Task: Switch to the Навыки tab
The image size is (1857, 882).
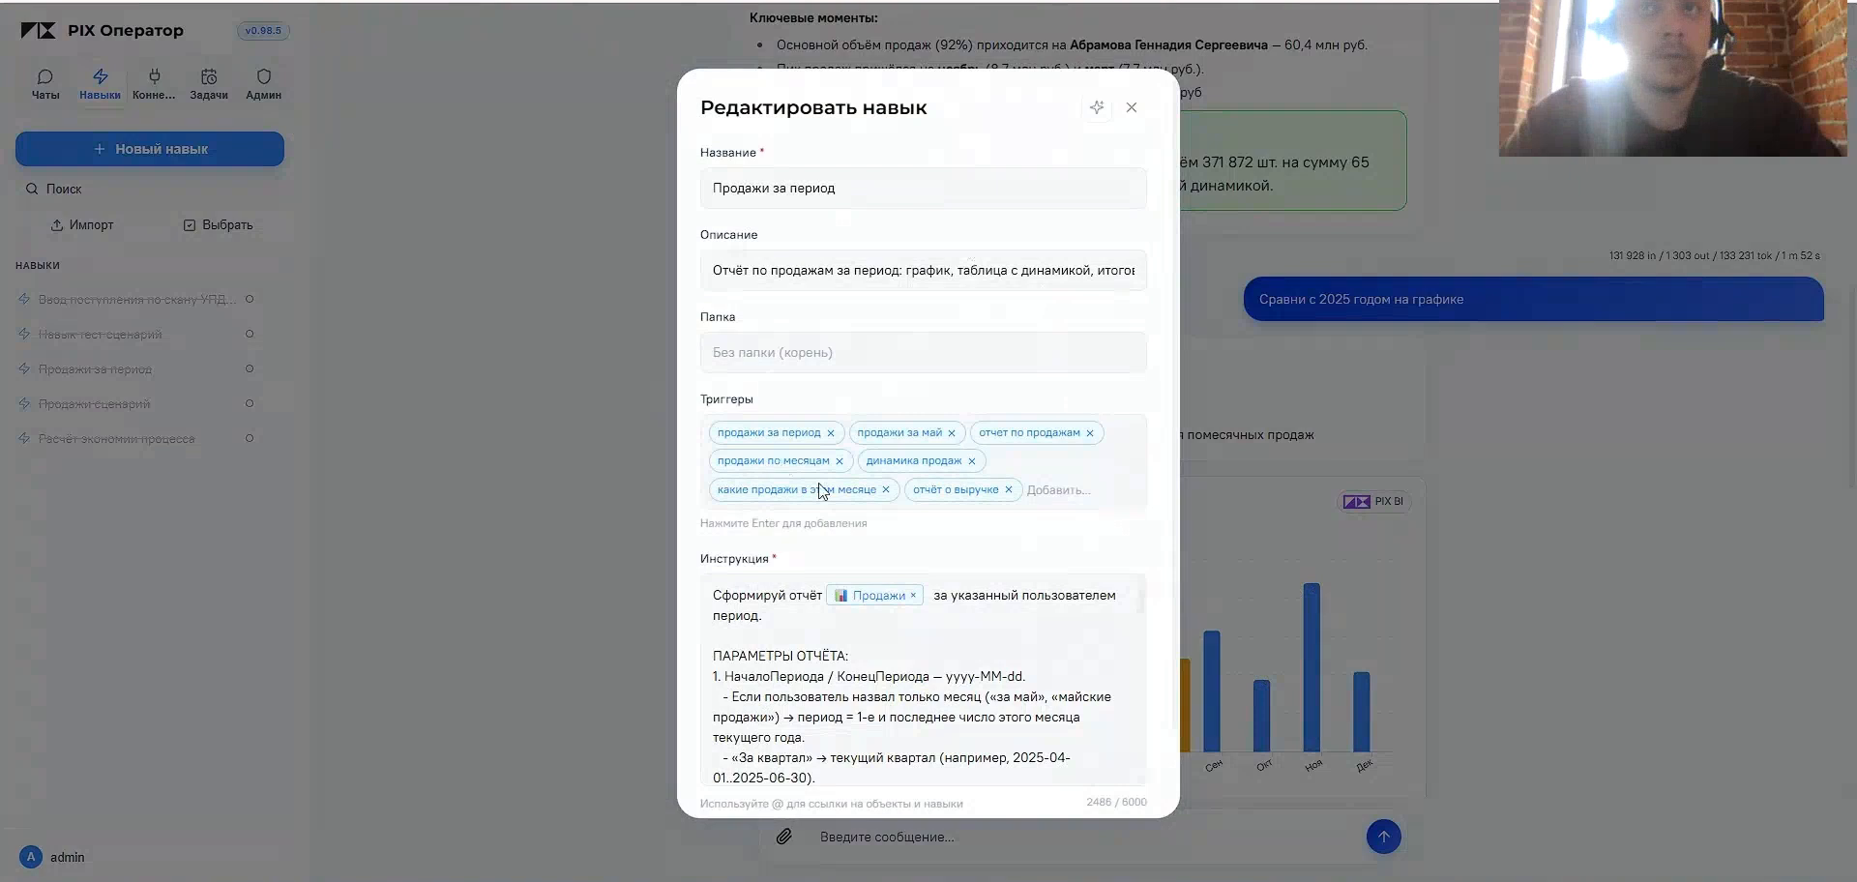Action: (x=100, y=84)
